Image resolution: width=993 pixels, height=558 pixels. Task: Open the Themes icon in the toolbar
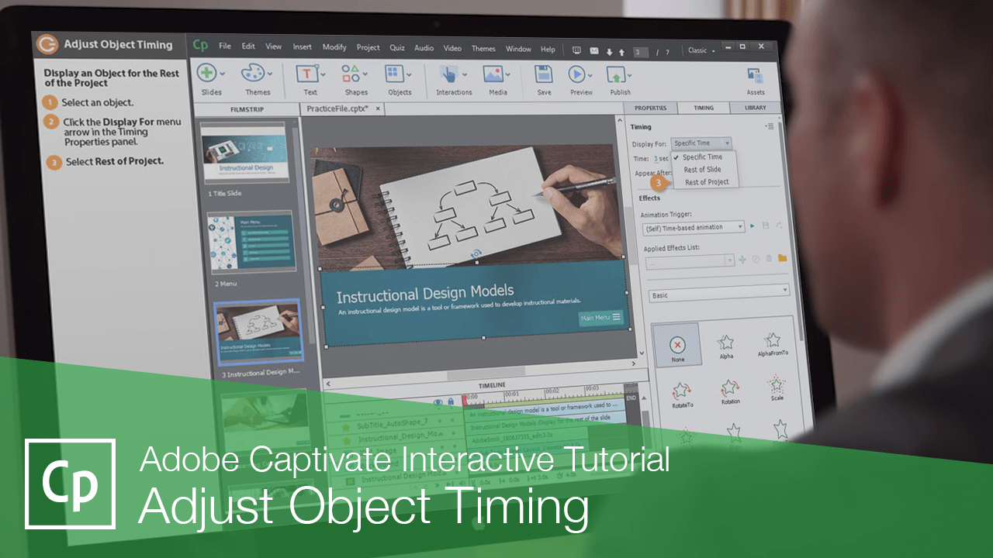coord(251,74)
